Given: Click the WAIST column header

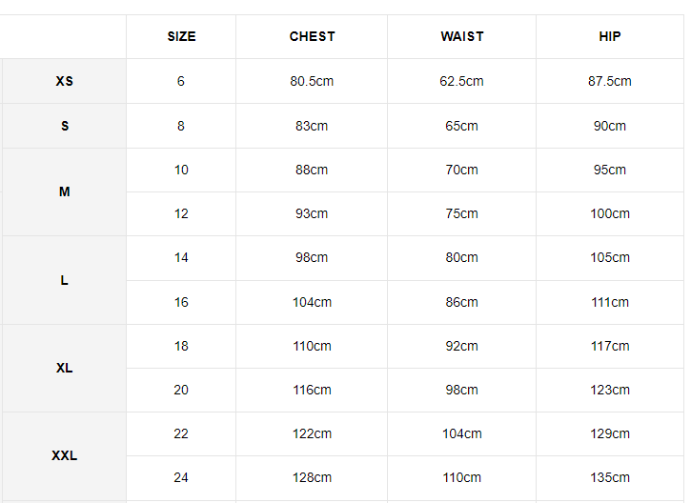Looking at the screenshot, I should [x=461, y=36].
